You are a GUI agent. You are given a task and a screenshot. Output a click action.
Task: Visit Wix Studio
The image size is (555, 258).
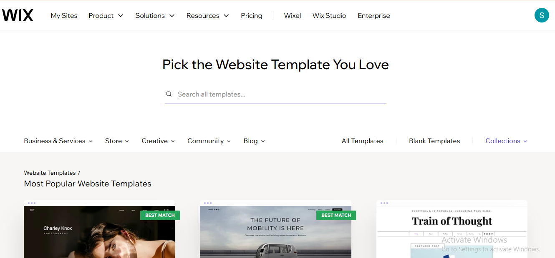329,16
